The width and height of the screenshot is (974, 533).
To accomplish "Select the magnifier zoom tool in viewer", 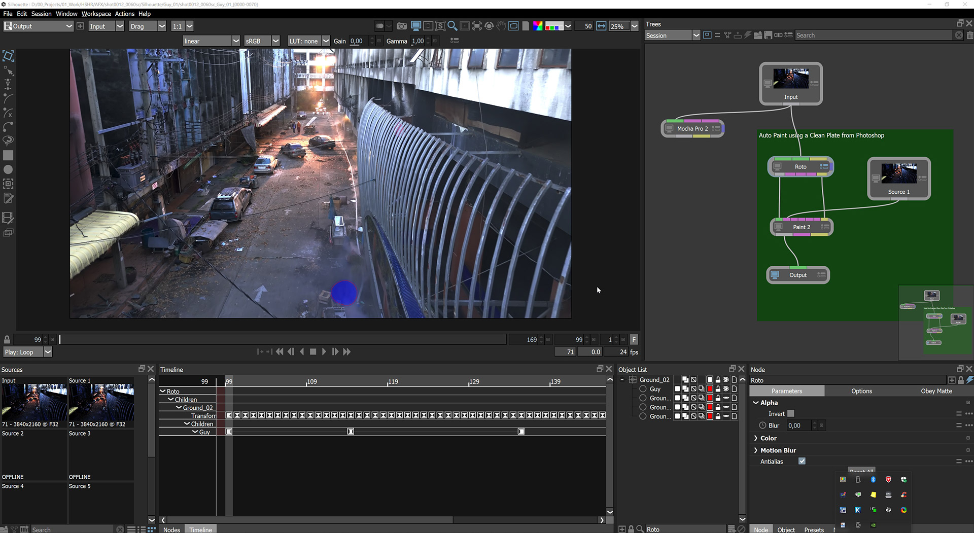I will tap(452, 26).
